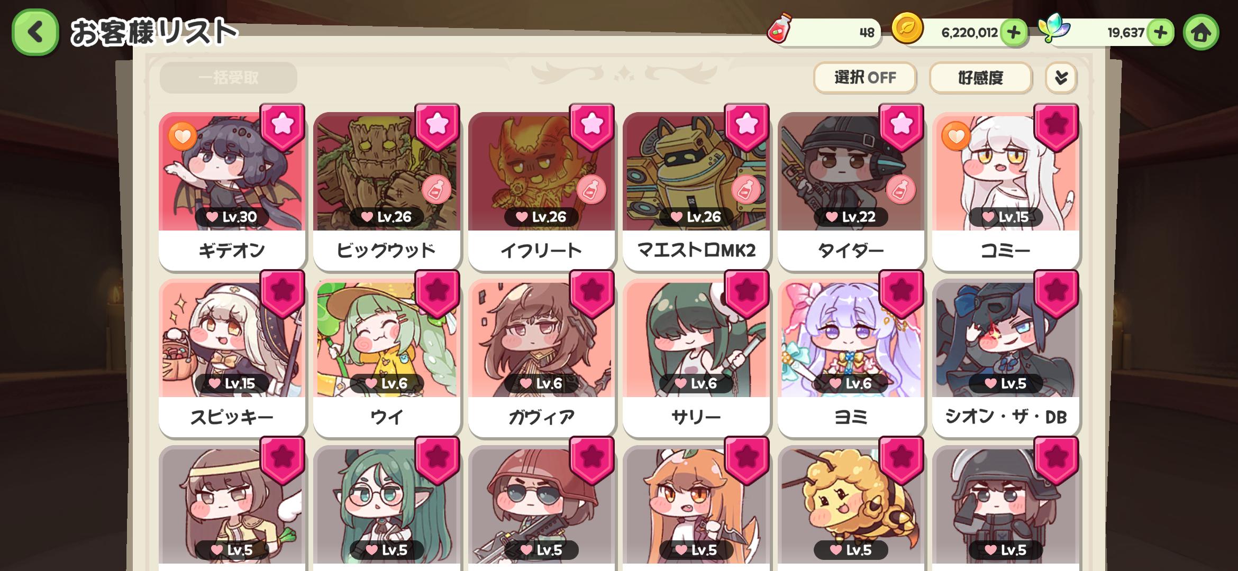Tap the red potion stamina counter
Viewport: 1238px width, 571px height.
[824, 32]
